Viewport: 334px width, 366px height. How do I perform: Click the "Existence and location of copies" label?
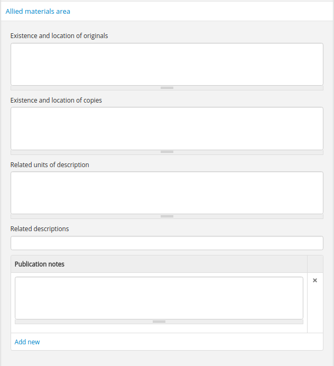[x=56, y=100]
